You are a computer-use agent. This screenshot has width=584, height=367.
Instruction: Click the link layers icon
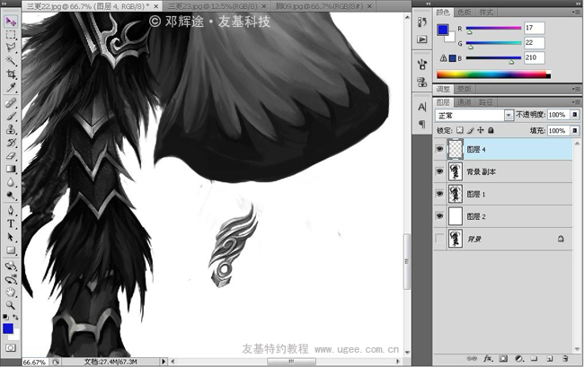tap(472, 358)
